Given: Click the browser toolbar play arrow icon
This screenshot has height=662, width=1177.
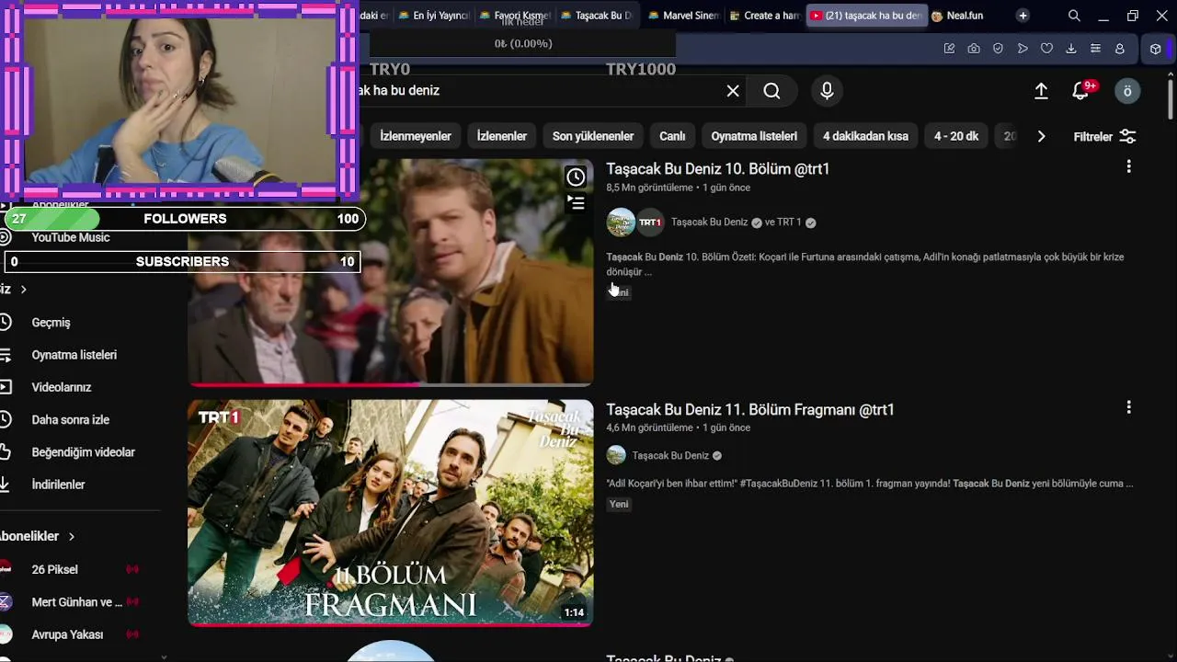Looking at the screenshot, I should coord(1023,49).
